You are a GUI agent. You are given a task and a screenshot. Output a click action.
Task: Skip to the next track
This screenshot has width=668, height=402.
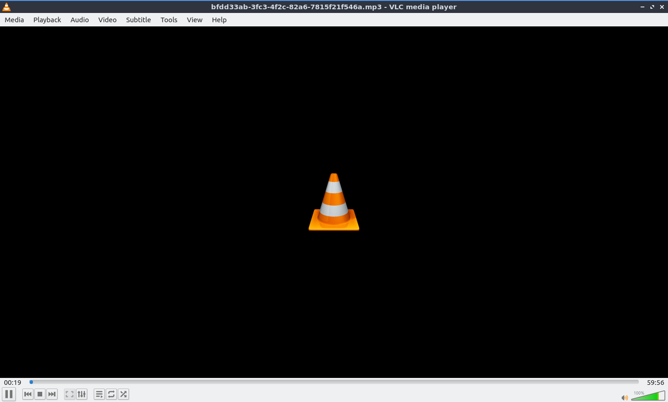pos(52,394)
